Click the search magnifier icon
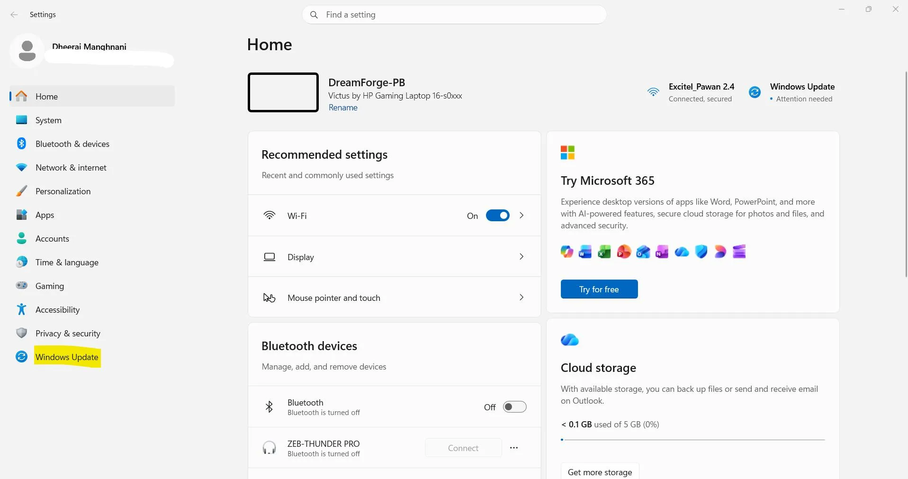 pyautogui.click(x=314, y=15)
